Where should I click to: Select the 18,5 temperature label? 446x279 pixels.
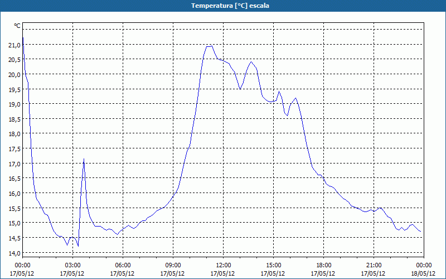[x=14, y=119]
